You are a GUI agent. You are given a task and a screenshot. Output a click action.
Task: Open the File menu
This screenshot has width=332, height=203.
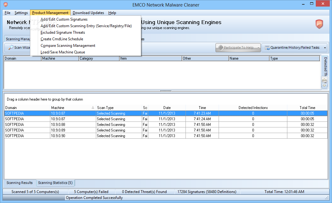(x=7, y=13)
